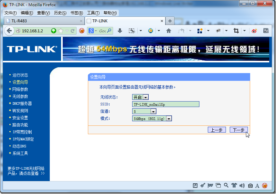Reload the page with the refresh icon
276x194 pixels.
click(72, 31)
